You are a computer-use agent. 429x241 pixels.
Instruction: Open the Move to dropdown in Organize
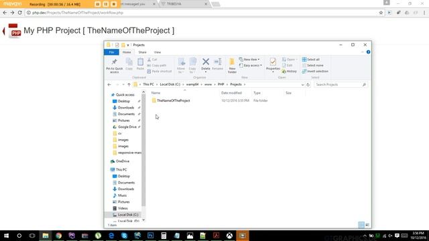[x=181, y=66]
